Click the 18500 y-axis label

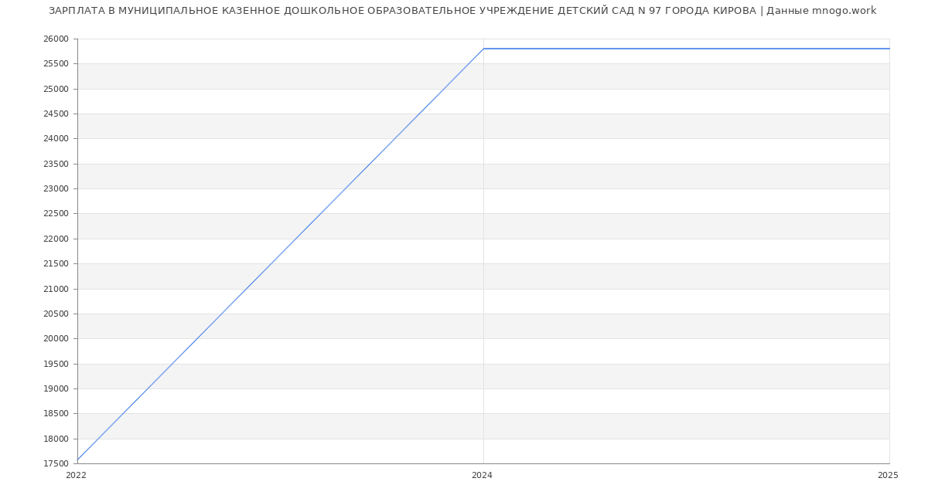56,414
